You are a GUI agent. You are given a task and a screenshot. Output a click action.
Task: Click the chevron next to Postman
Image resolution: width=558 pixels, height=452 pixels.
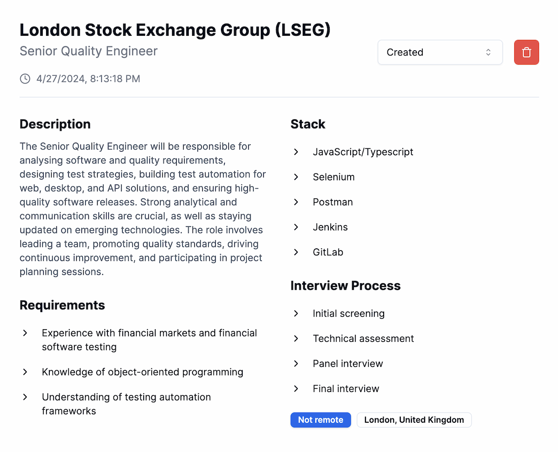296,202
